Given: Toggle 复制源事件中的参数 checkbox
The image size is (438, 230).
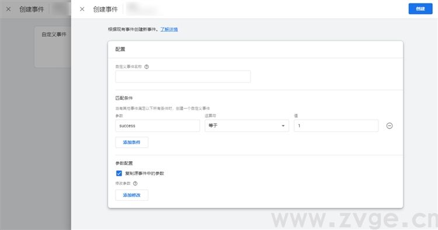Looking at the screenshot, I should point(119,173).
